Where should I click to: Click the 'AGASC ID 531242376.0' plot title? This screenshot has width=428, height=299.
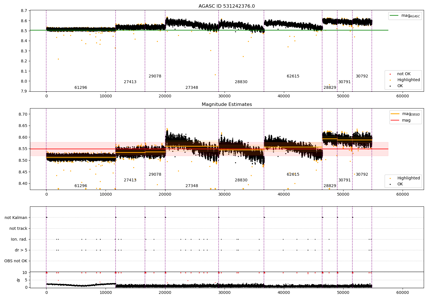(227, 6)
